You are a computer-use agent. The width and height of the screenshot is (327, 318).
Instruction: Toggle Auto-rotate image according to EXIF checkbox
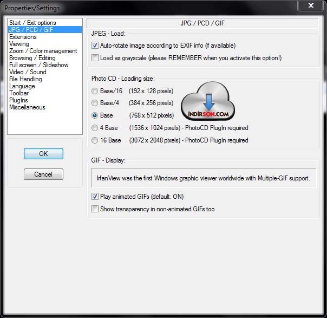click(x=95, y=46)
